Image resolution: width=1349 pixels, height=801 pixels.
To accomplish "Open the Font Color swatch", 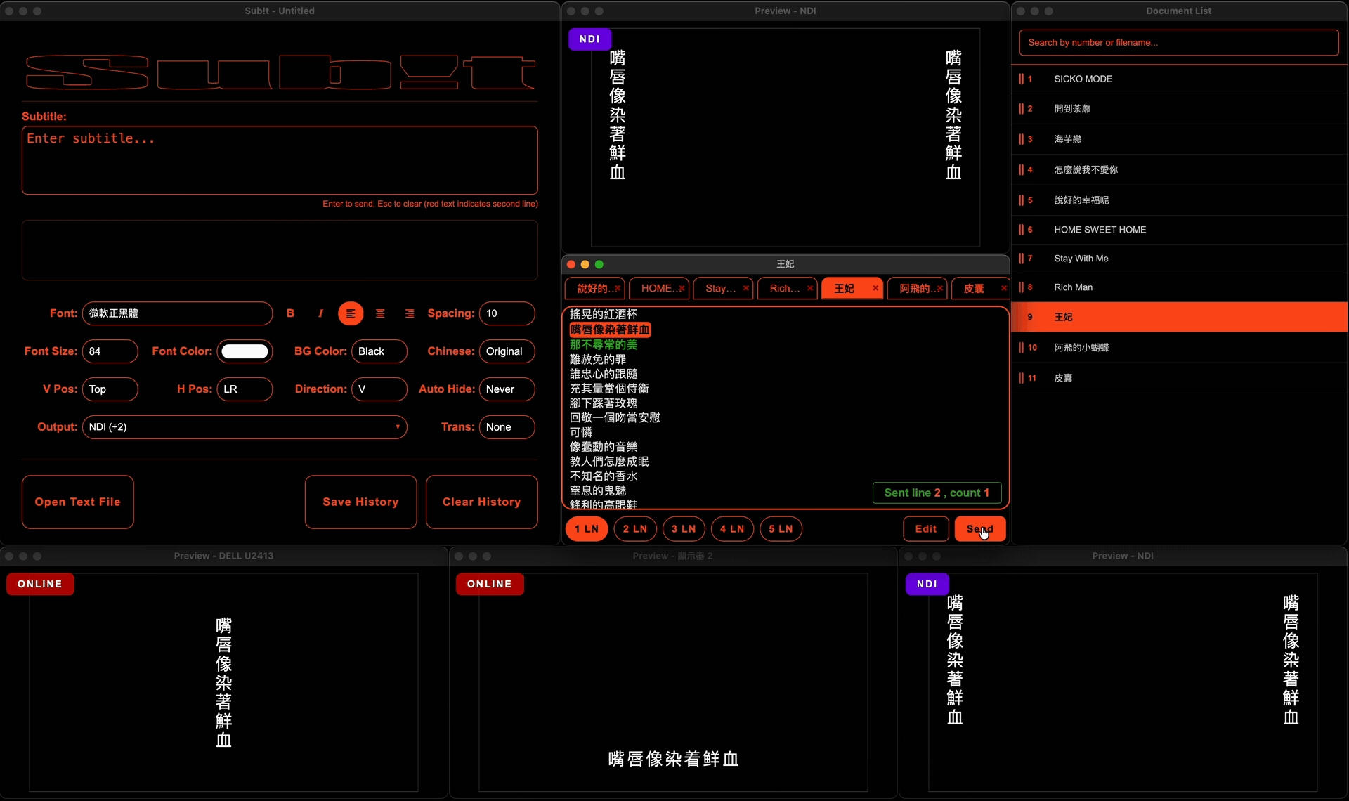I will click(x=245, y=351).
